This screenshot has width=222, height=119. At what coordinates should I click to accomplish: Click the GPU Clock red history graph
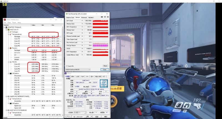(100, 21)
